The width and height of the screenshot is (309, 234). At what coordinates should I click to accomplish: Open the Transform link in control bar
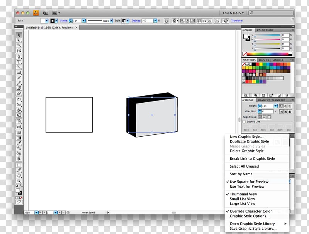click(237, 20)
